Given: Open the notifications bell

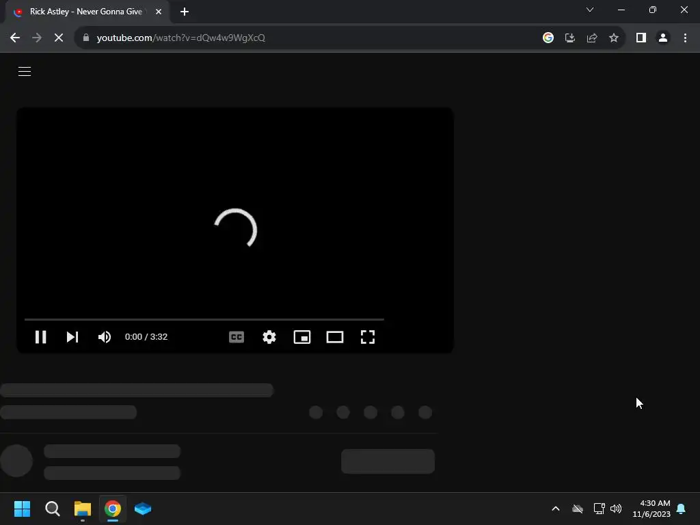Looking at the screenshot, I should click(682, 509).
